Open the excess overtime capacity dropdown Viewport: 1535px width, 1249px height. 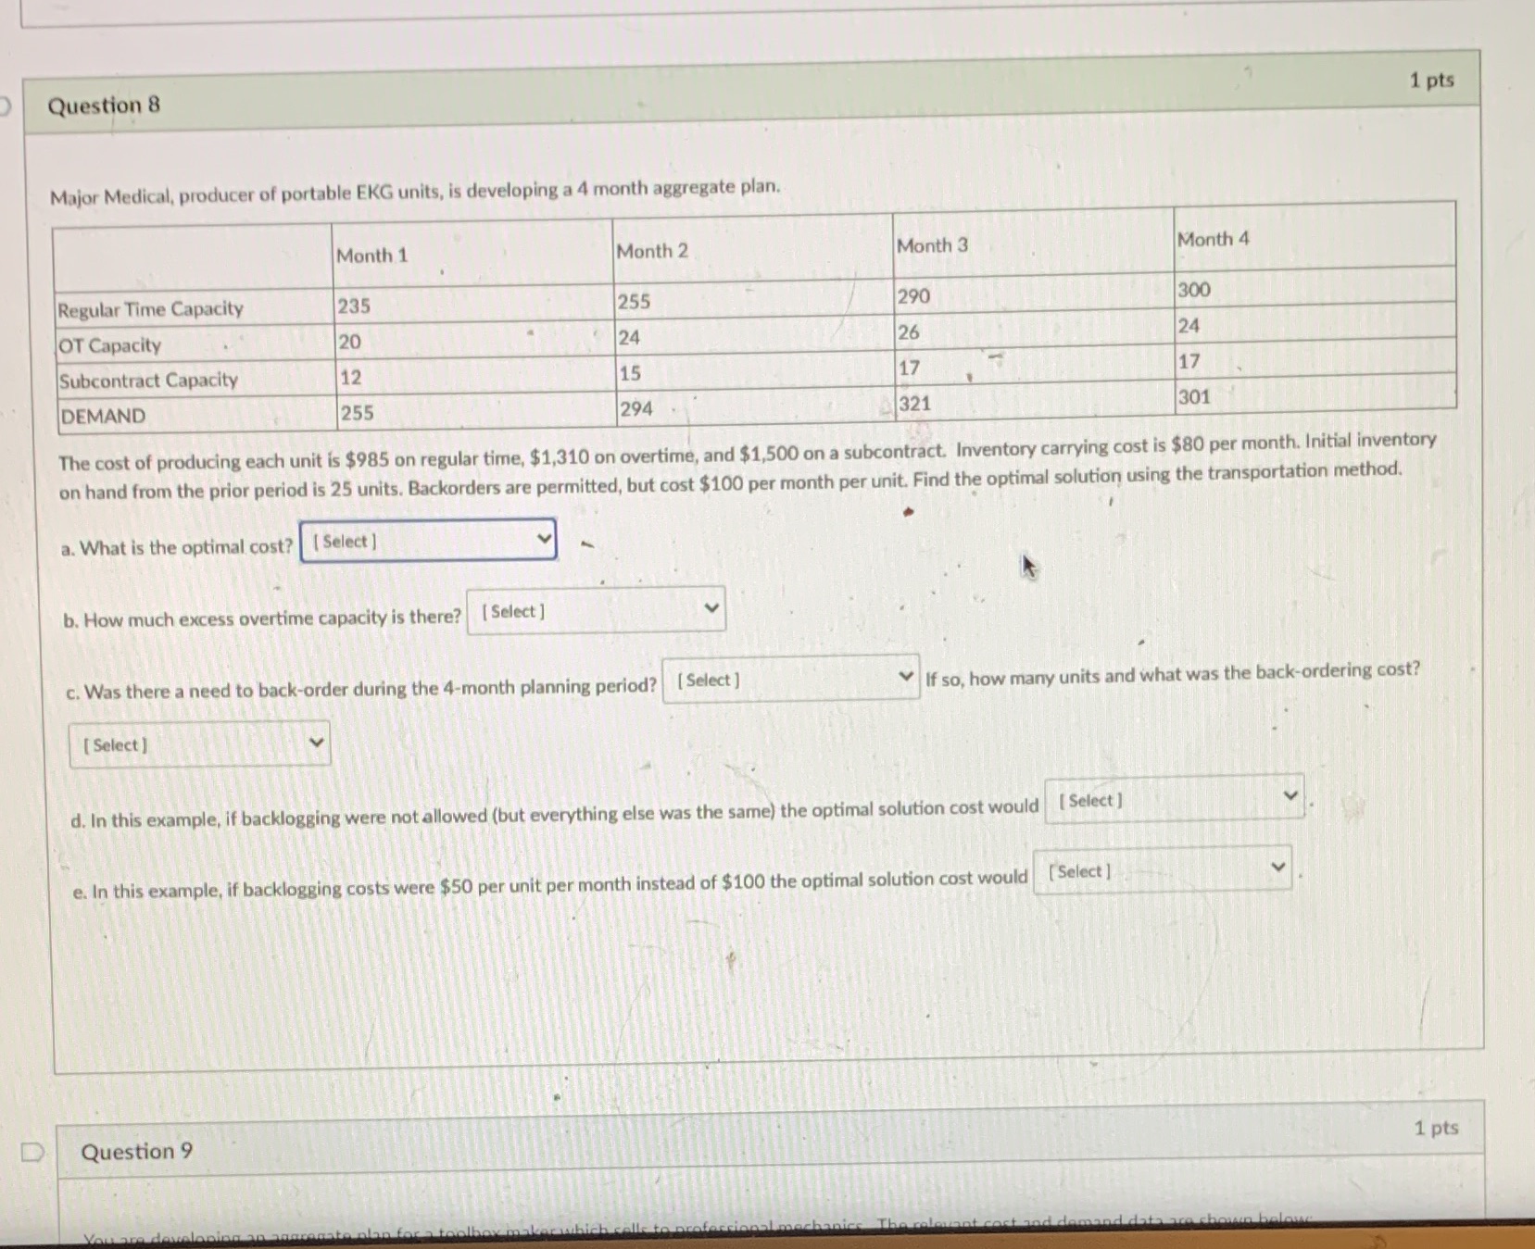coord(596,610)
